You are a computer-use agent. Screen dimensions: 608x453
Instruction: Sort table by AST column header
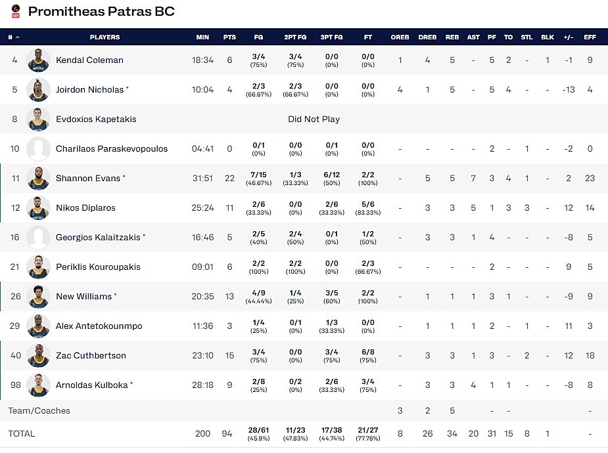click(x=473, y=37)
